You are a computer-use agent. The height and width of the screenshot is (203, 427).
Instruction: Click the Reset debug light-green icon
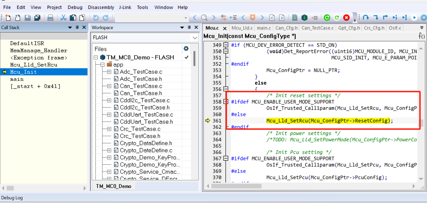337,18
